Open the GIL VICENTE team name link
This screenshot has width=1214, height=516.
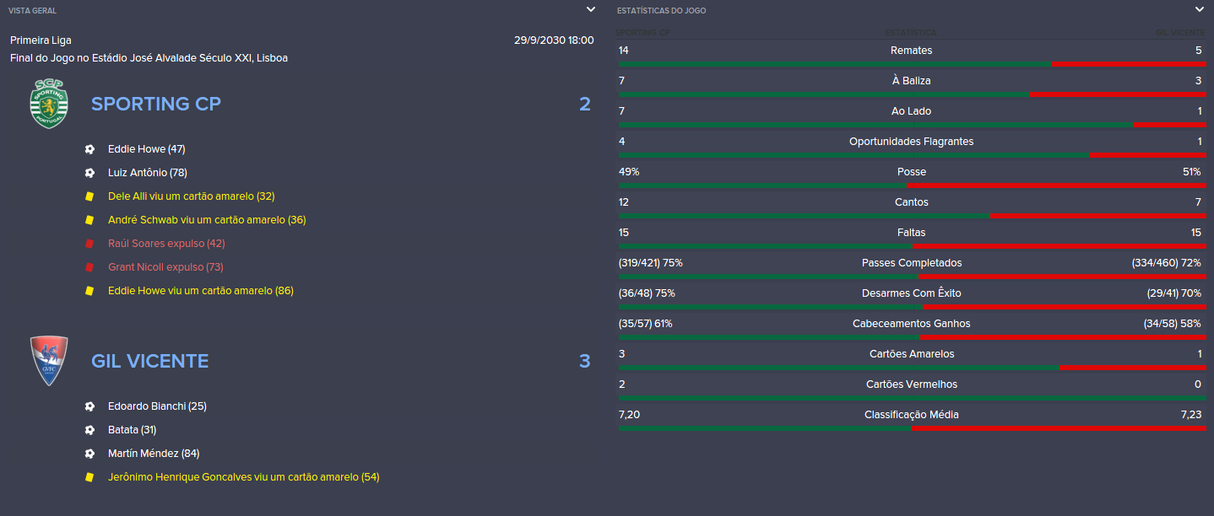click(x=149, y=361)
